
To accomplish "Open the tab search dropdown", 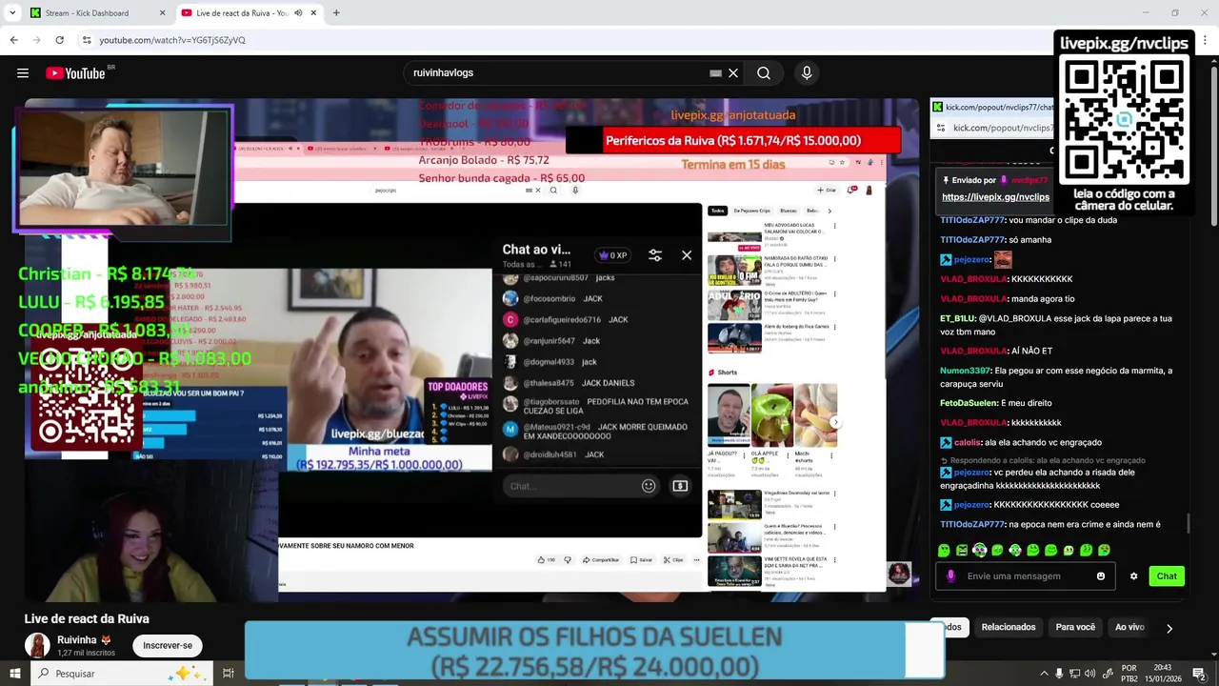I will 13,13.
